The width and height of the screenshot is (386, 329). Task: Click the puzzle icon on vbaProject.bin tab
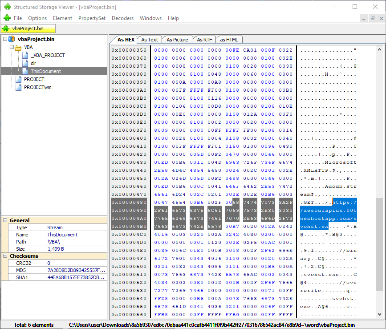click(x=6, y=28)
